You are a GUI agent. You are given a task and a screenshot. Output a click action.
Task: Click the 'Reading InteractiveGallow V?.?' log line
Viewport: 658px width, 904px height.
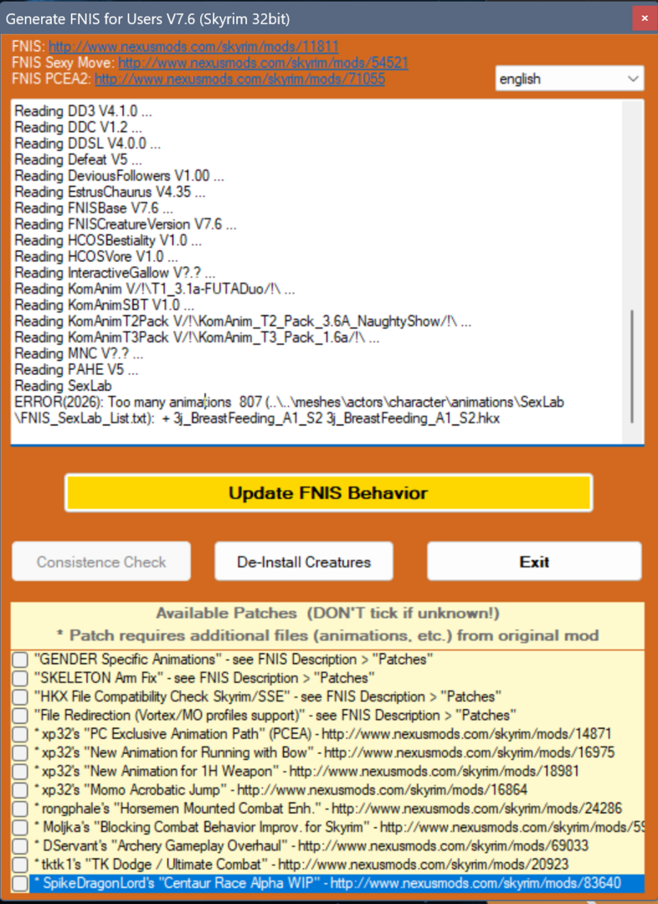(x=116, y=273)
